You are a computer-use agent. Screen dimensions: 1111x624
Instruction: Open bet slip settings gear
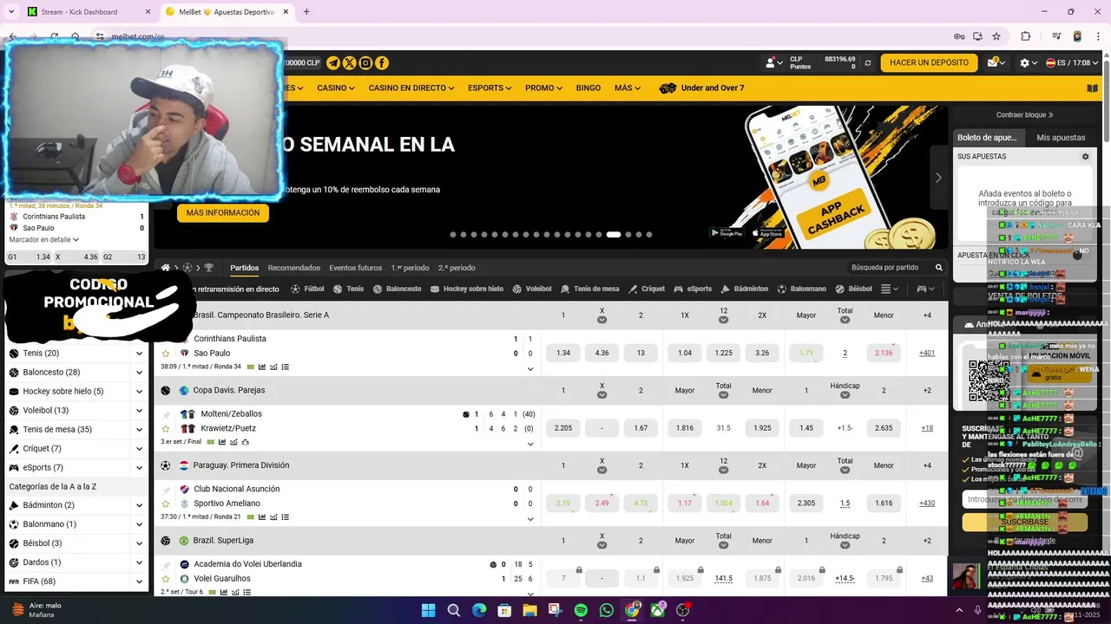(x=1085, y=157)
